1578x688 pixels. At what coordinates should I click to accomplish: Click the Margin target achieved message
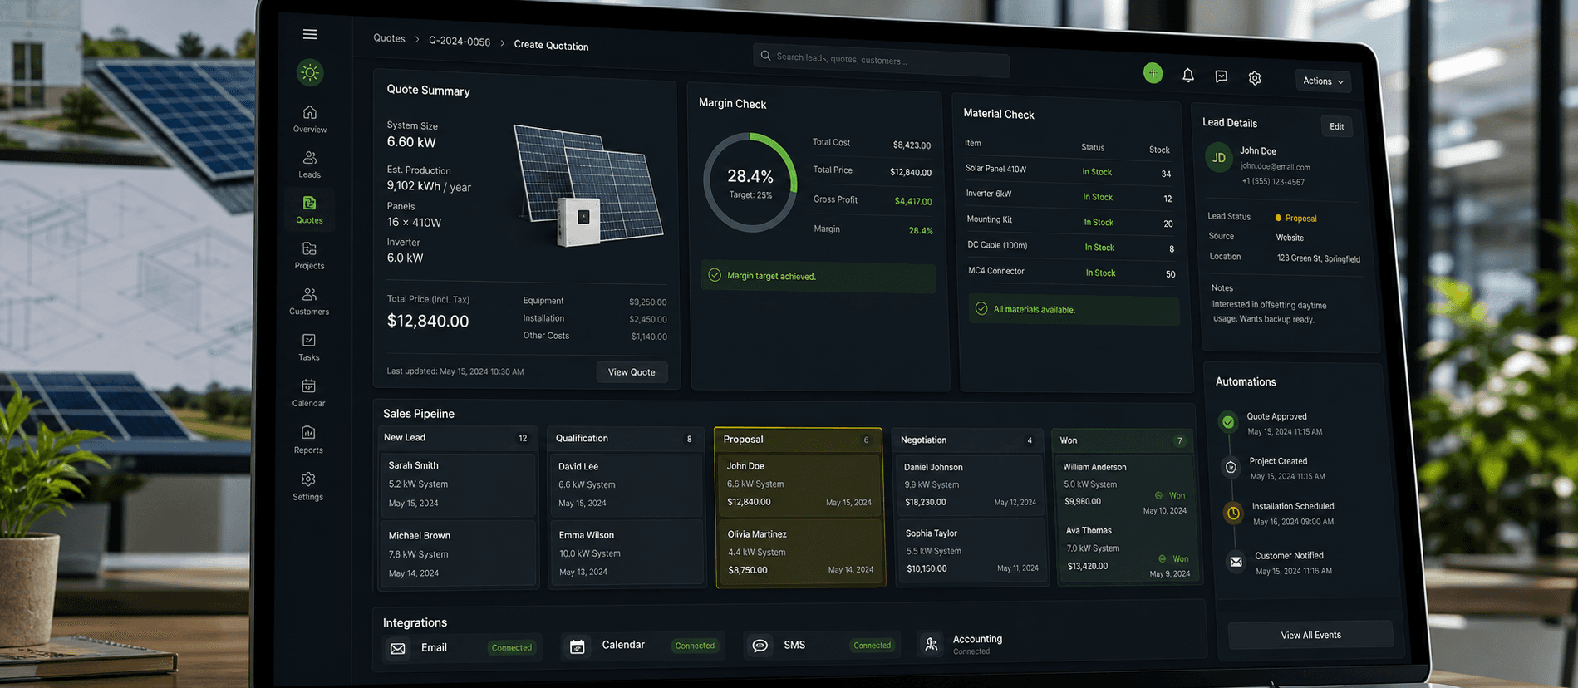coord(818,277)
